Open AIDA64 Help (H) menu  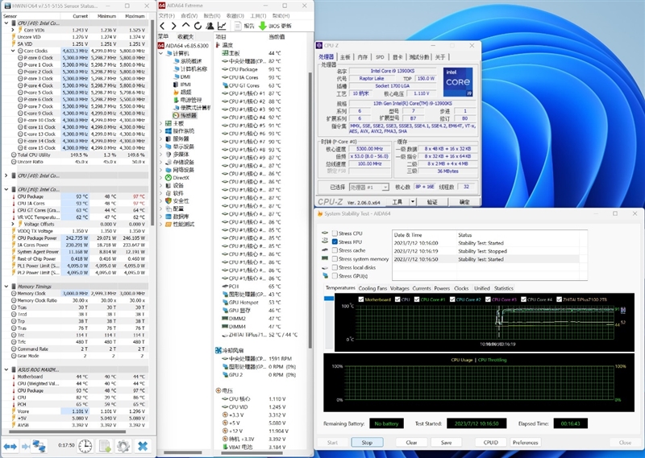[x=281, y=15]
